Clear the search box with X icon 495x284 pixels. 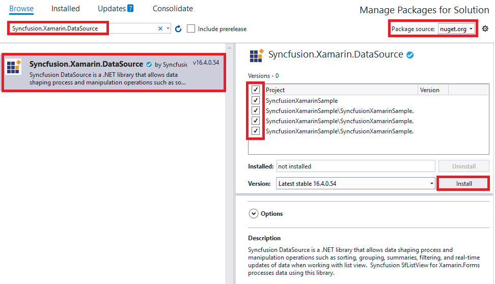(160, 29)
